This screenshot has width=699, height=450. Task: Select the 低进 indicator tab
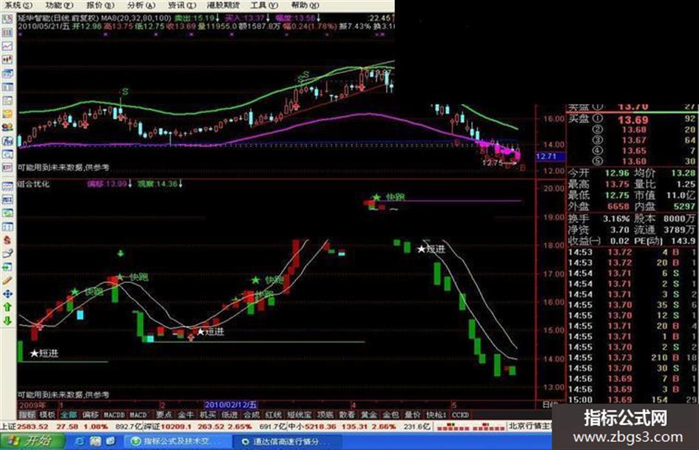tap(229, 415)
